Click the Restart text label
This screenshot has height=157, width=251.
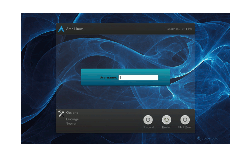[167, 127]
